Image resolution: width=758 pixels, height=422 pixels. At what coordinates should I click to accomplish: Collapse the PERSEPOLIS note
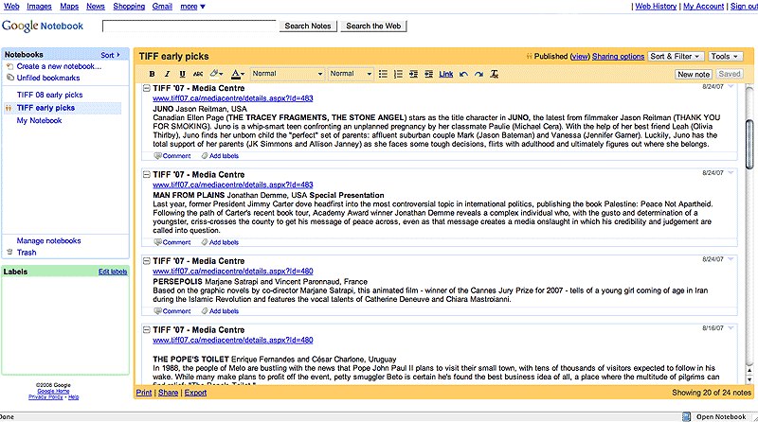(x=146, y=261)
